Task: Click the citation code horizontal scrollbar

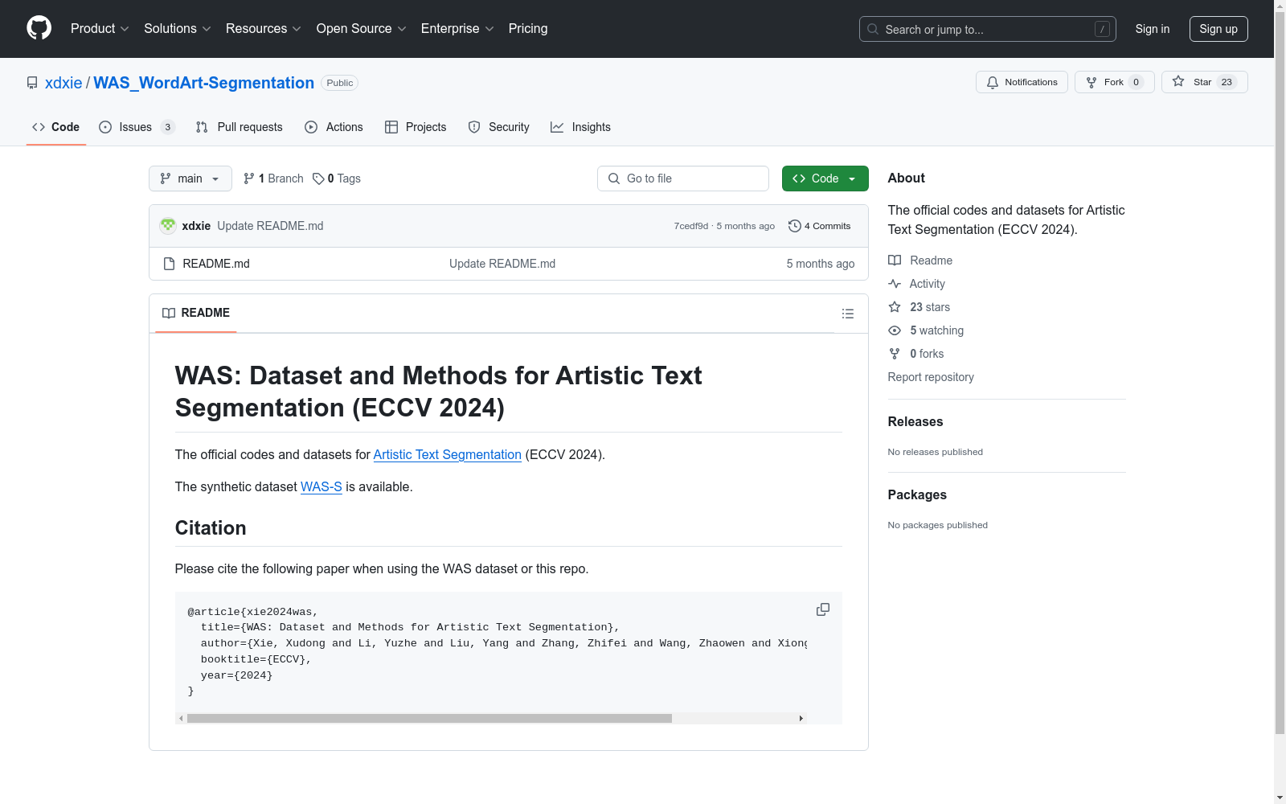Action: click(429, 718)
